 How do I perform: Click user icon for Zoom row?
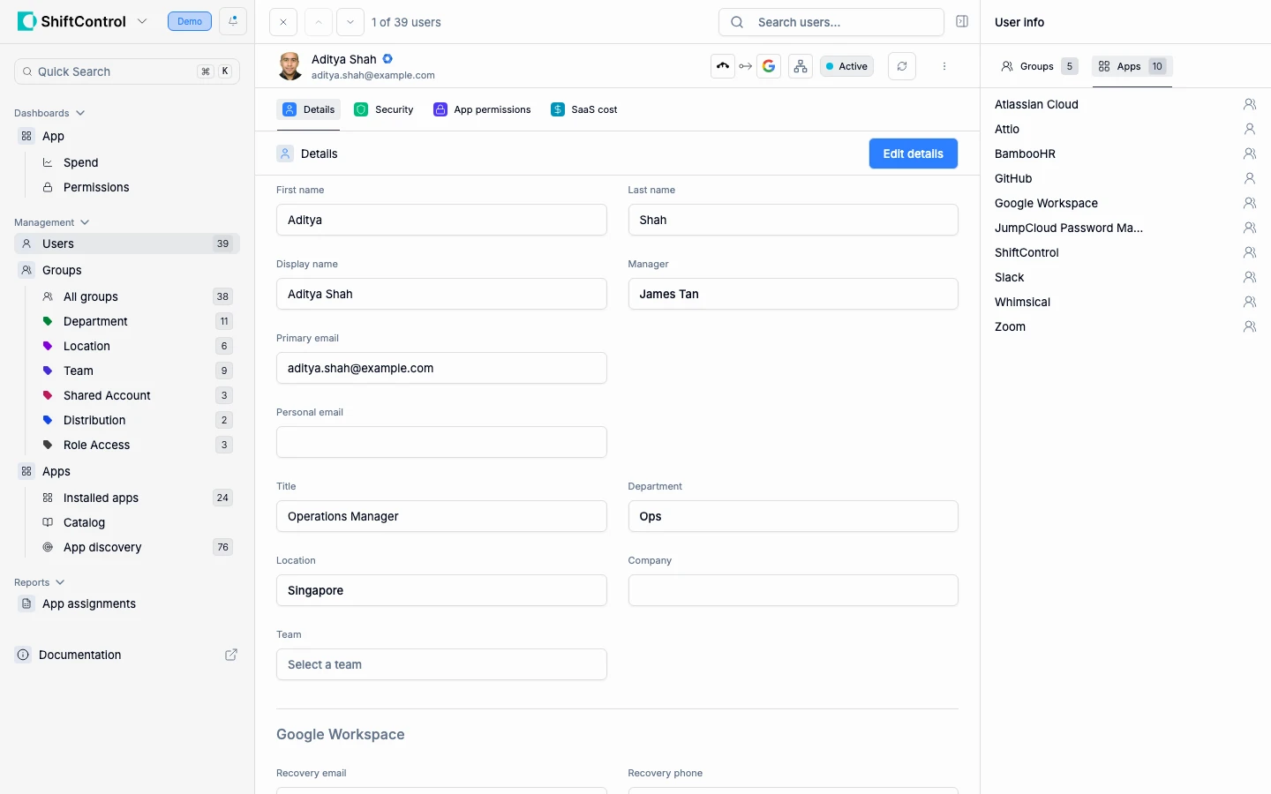[x=1250, y=326]
